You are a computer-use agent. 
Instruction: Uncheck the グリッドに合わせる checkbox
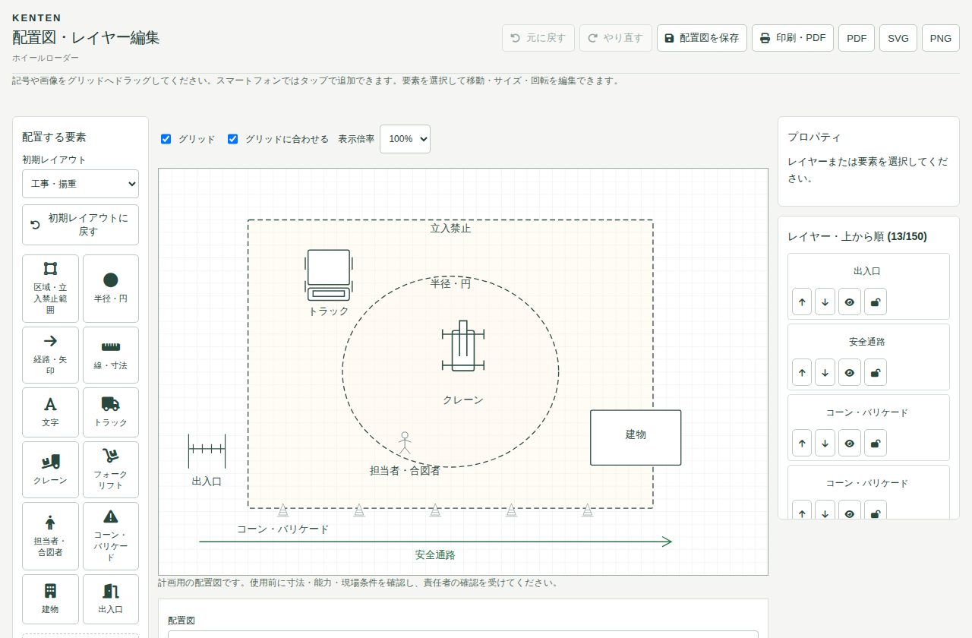coord(233,139)
